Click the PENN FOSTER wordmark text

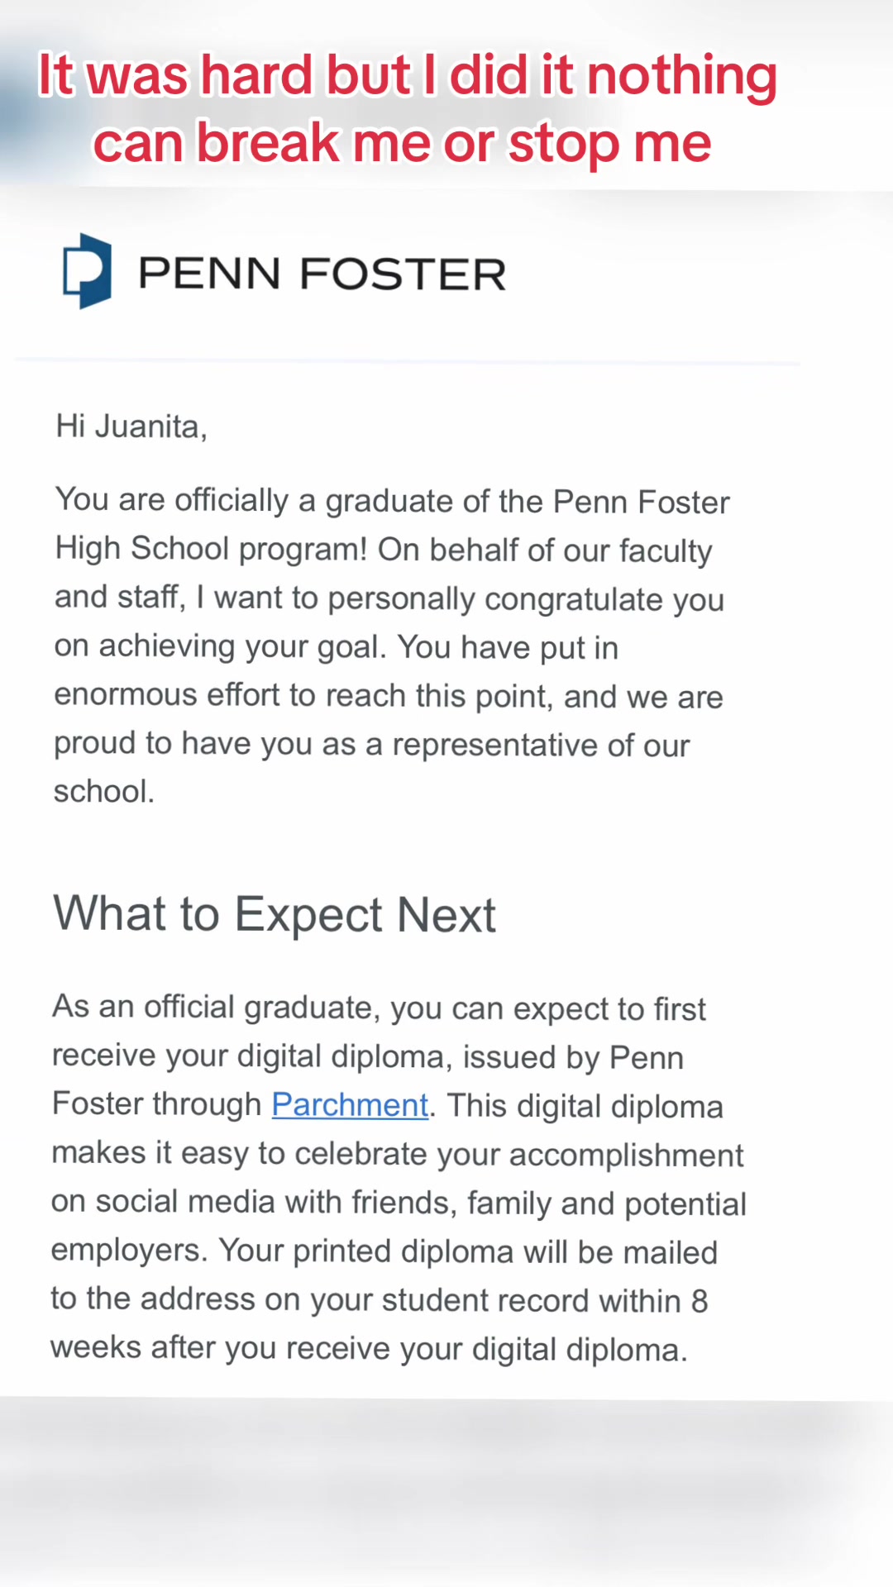coord(322,274)
